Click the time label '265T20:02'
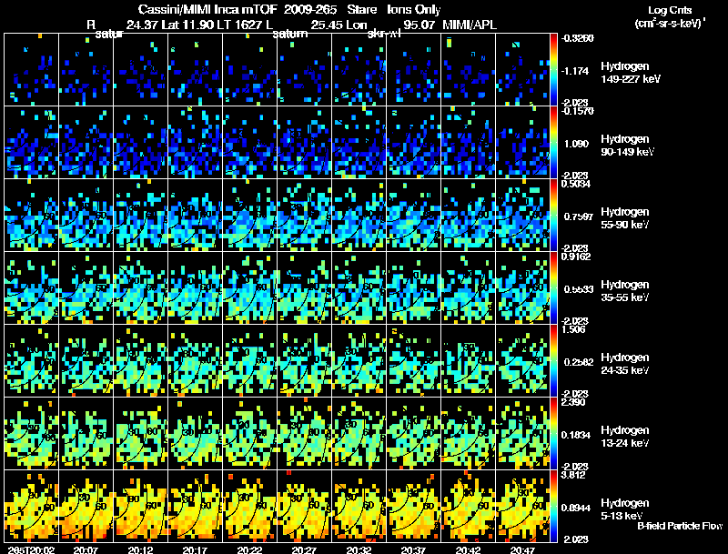The image size is (728, 554). pos(31,549)
